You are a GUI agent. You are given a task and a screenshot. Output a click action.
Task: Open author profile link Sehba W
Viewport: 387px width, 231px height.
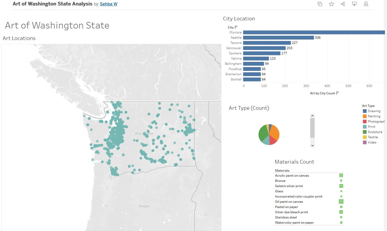tap(108, 4)
